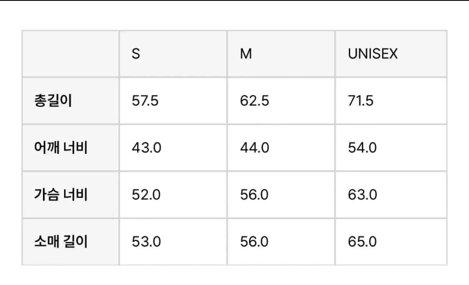469x285 pixels.
Task: Select the 56.0 chest width cell
Action: click(x=281, y=195)
